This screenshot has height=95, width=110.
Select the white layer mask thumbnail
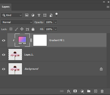tap(40, 40)
